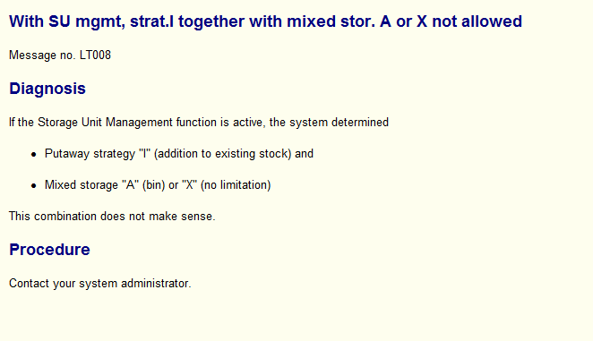
Task: Select the Procedure heading
Action: pos(49,250)
